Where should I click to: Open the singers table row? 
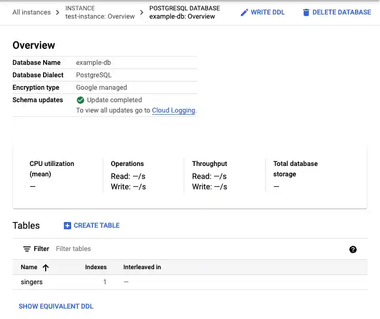[x=32, y=282]
